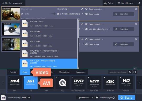The width and height of the screenshot is (142, 101).
Task: Open the Populair tab
Action: pyautogui.click(x=13, y=72)
